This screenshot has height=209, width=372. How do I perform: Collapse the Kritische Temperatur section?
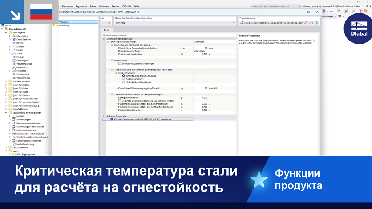point(104,116)
